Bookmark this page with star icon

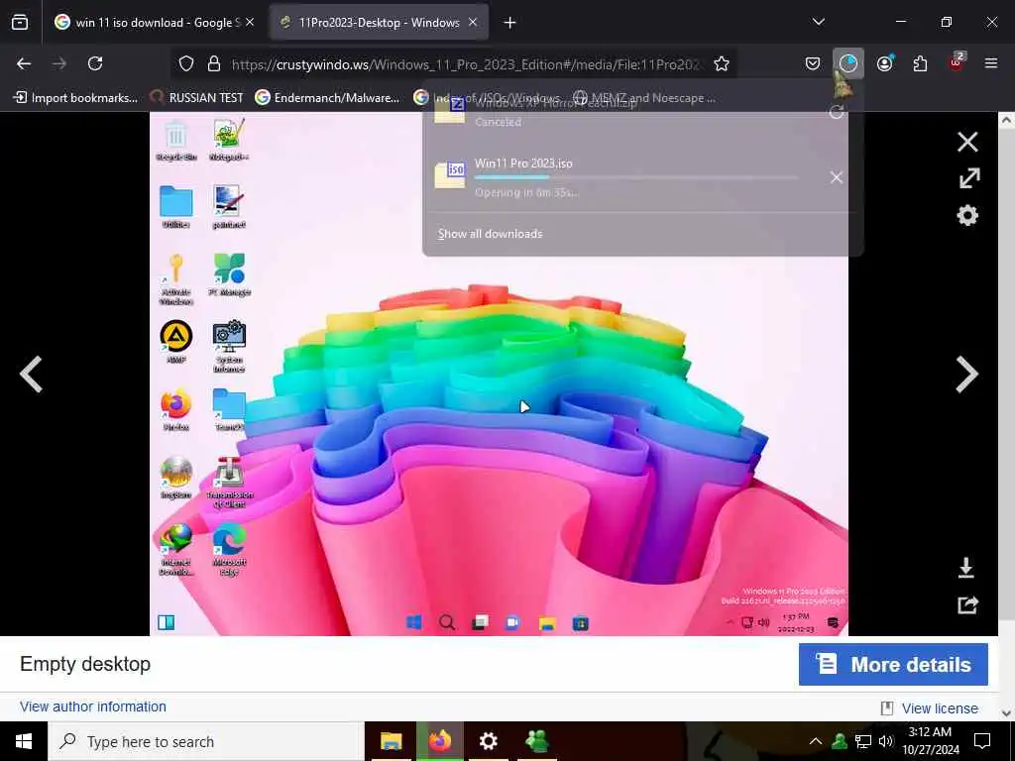(x=722, y=63)
